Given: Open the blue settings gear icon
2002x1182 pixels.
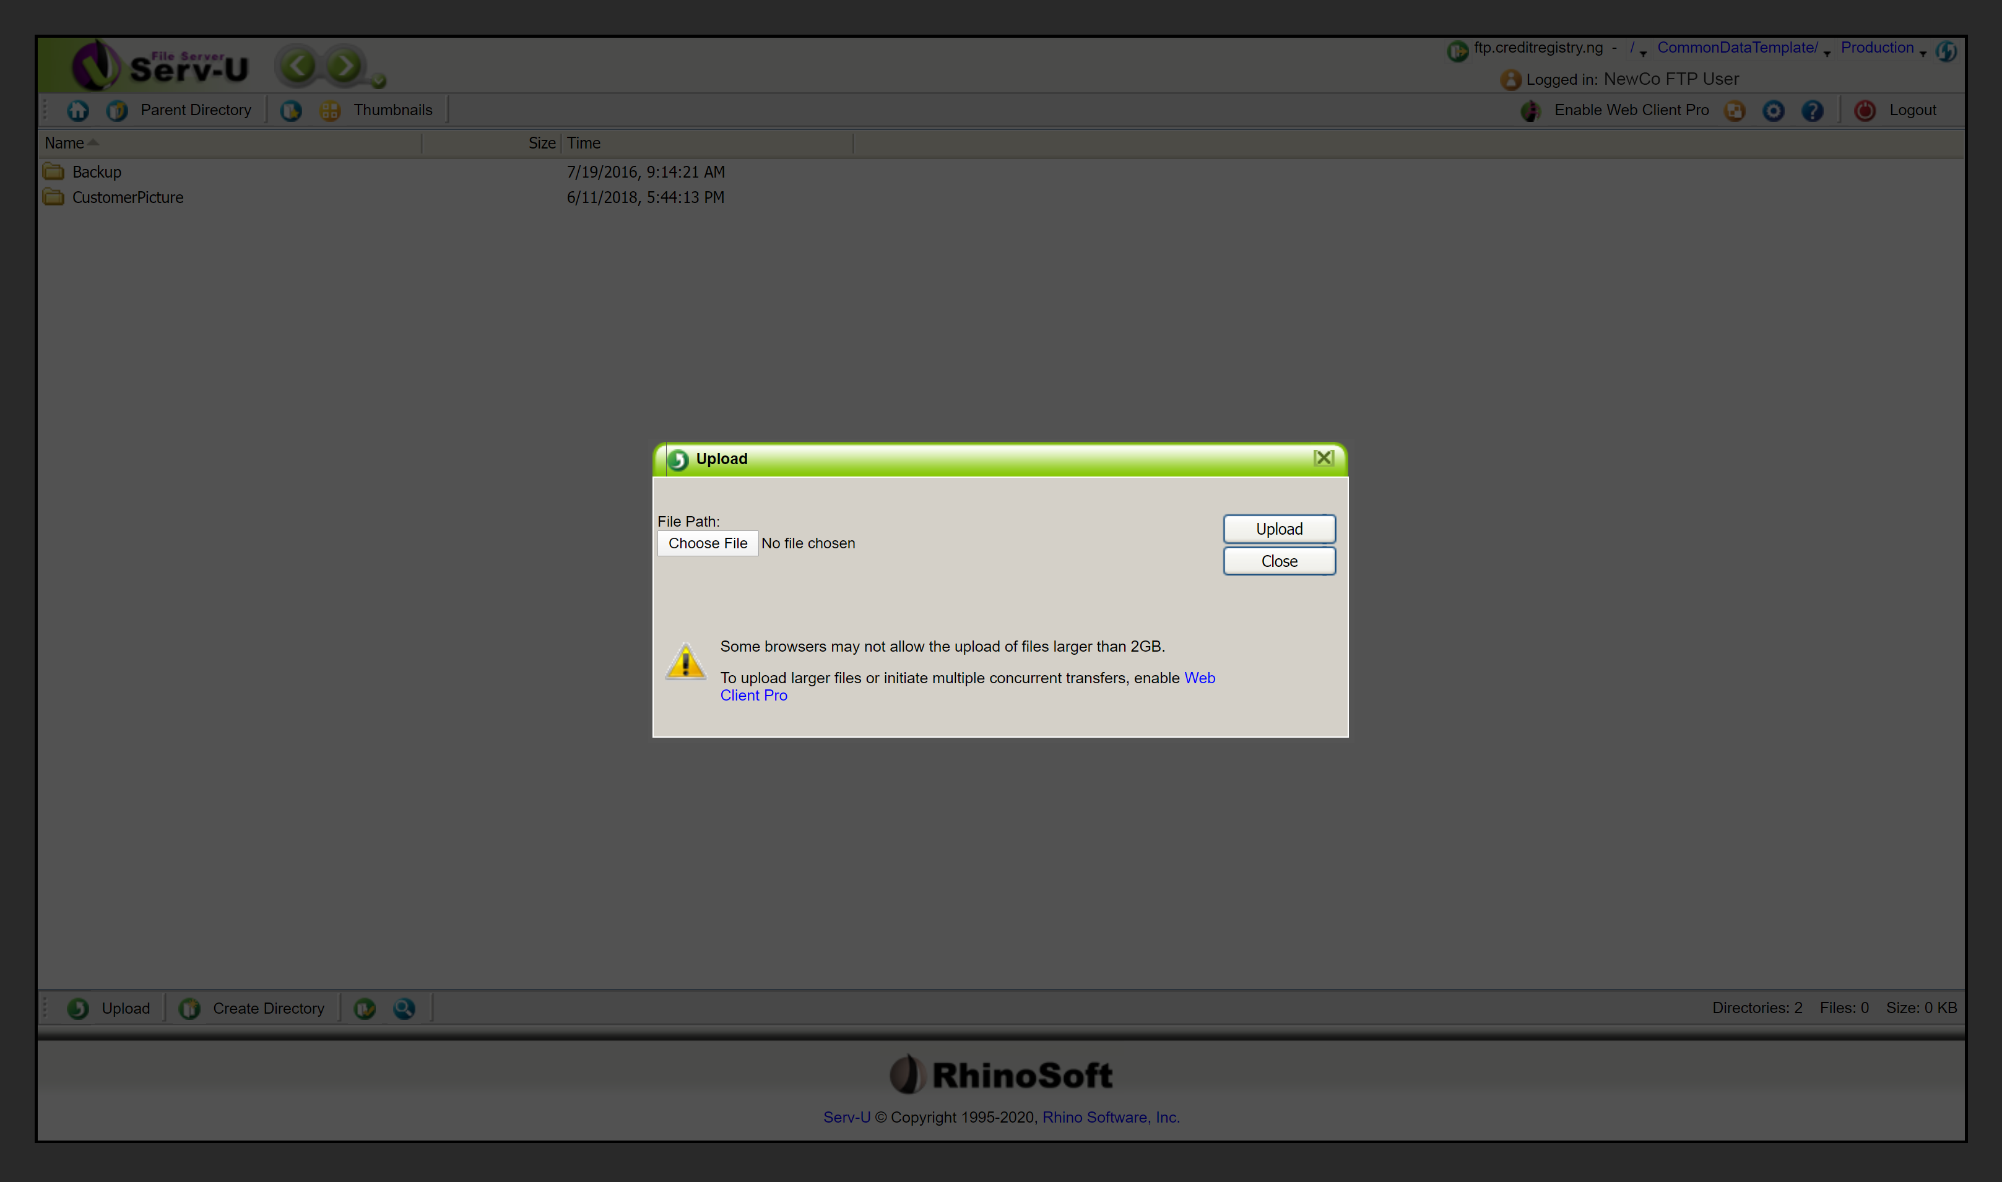Looking at the screenshot, I should 1774,111.
